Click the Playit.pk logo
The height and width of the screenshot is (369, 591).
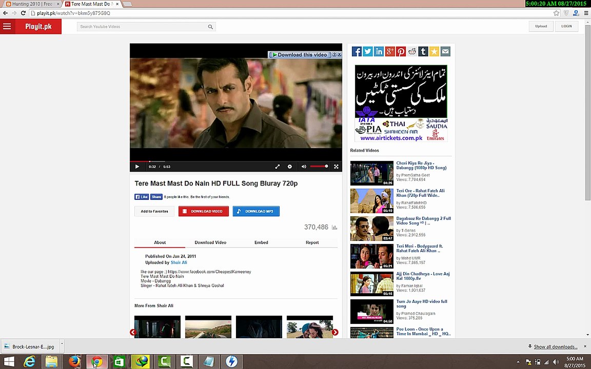click(38, 26)
